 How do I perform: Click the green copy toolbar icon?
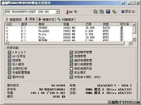pyautogui.click(x=102, y=12)
